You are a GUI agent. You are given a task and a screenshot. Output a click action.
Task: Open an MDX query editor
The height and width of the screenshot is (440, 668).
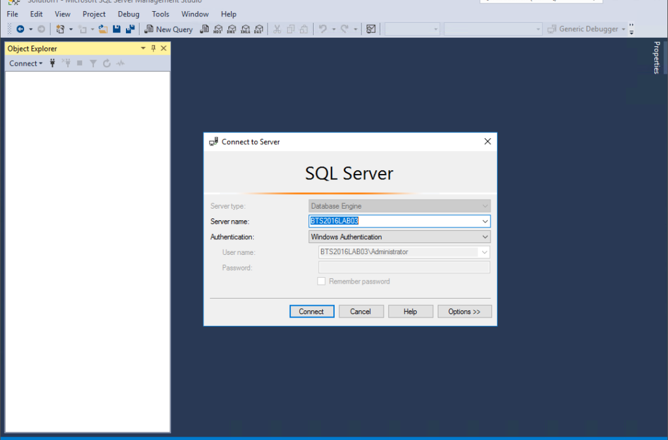click(x=218, y=29)
